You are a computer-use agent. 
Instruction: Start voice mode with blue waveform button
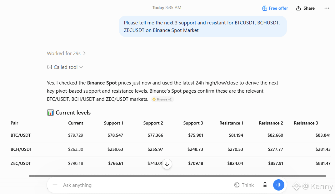(279, 185)
